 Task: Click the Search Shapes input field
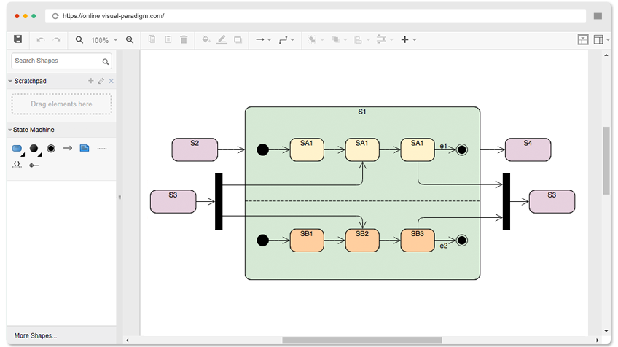click(55, 61)
